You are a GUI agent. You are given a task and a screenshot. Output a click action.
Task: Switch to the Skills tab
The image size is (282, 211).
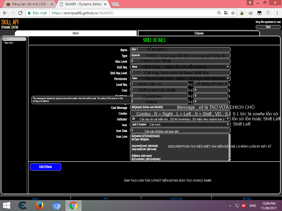click(76, 33)
